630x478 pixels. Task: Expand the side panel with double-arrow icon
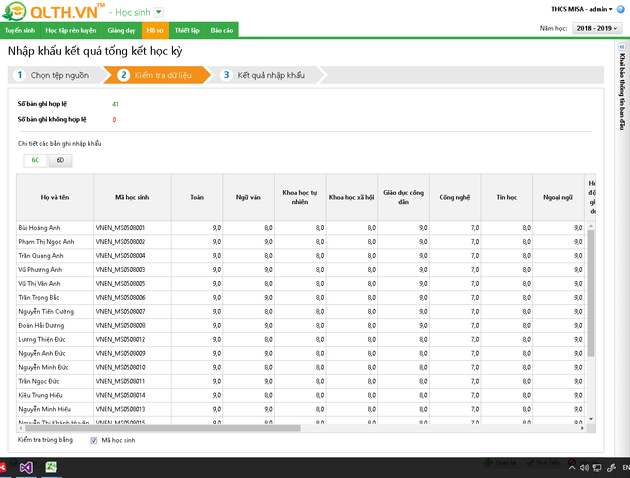tap(622, 47)
